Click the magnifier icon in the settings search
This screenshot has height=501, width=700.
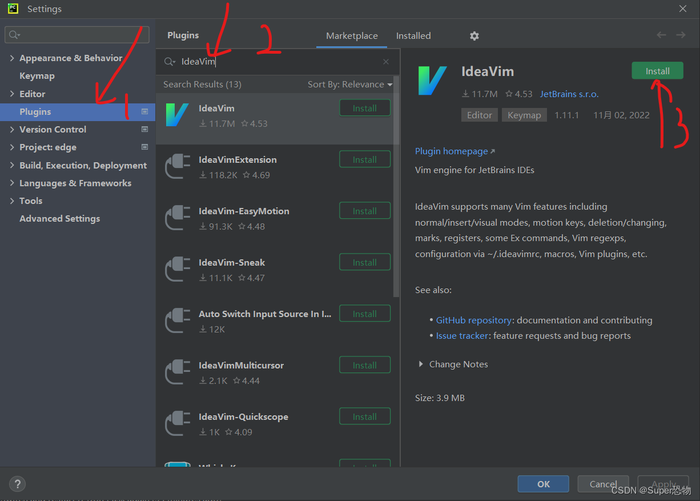pyautogui.click(x=15, y=35)
